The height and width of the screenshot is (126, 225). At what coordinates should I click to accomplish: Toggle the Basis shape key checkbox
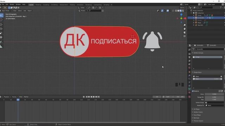(x=221, y=77)
